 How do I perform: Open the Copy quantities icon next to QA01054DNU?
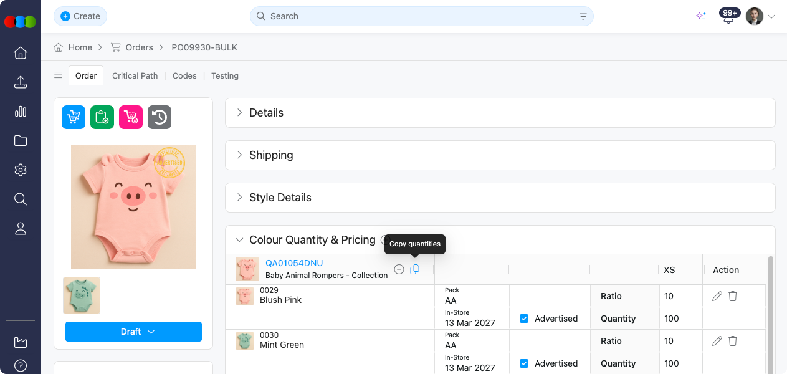tap(415, 269)
